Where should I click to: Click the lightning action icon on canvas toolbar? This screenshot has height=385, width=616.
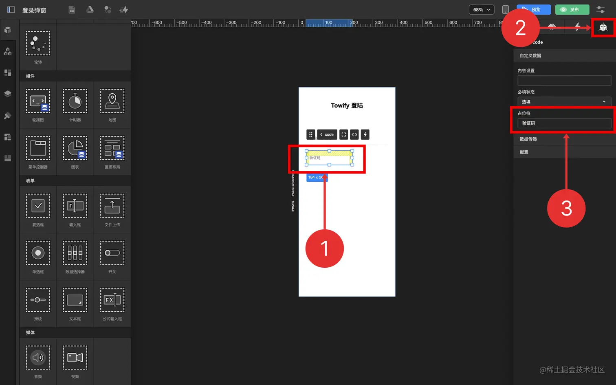(x=365, y=134)
